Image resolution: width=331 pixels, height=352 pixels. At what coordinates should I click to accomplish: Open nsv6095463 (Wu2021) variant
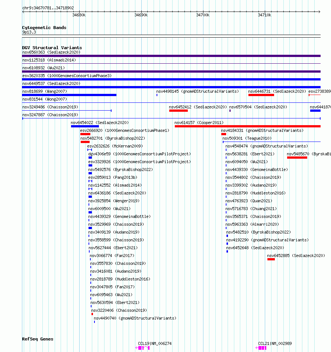tap(111, 295)
